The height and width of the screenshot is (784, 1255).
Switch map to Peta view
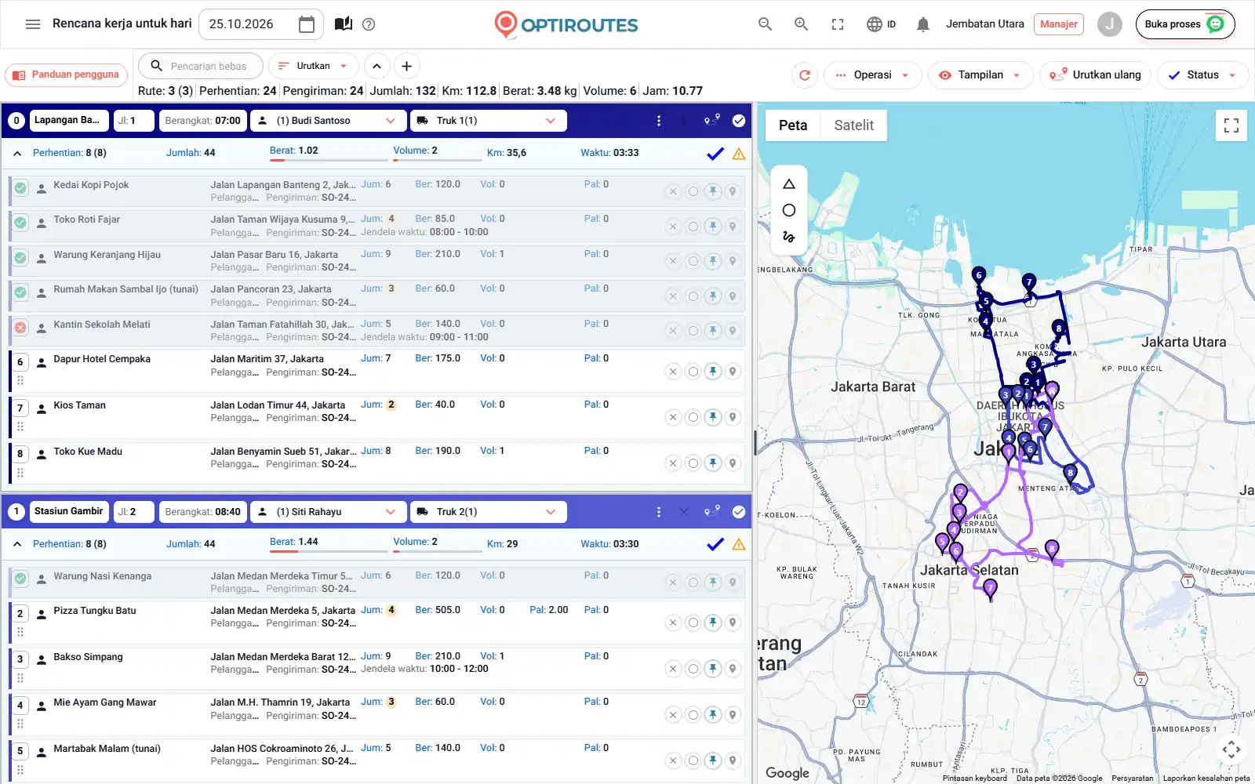(793, 125)
